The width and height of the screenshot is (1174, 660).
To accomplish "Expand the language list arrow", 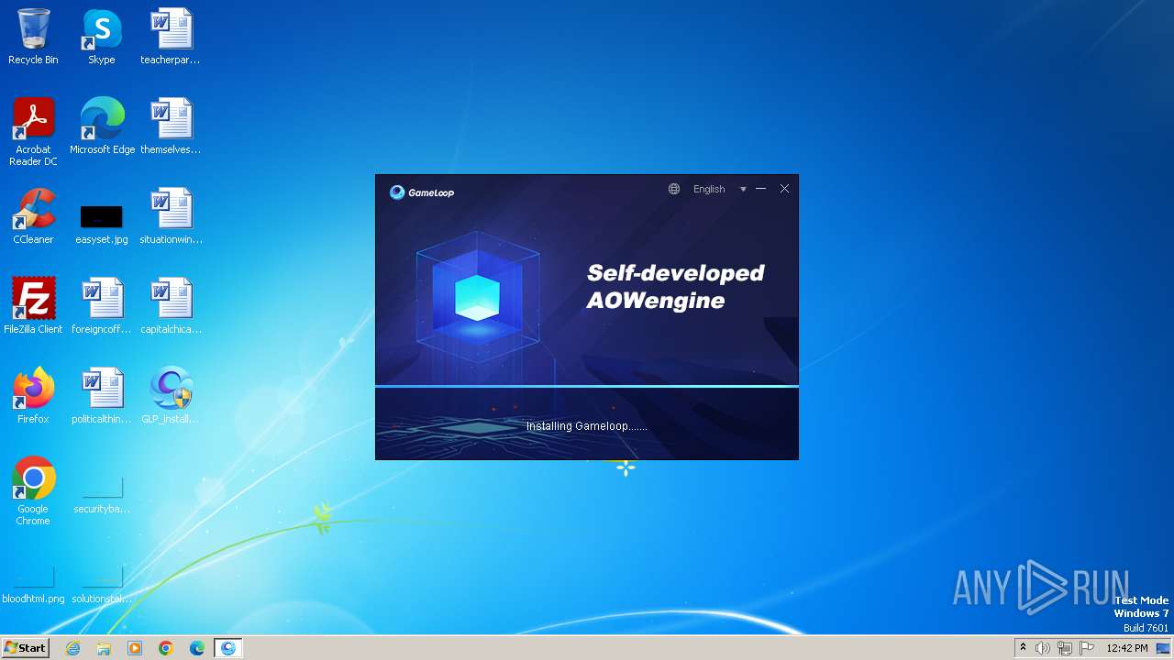I will pos(743,190).
